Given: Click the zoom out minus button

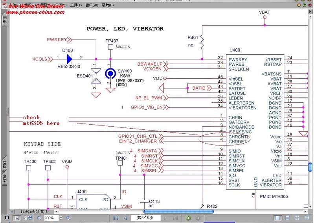Looking at the screenshot, I should point(39,218).
